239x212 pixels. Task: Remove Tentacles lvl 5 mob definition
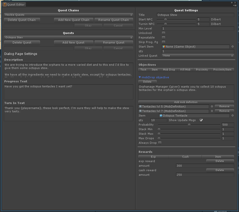pos(224,107)
